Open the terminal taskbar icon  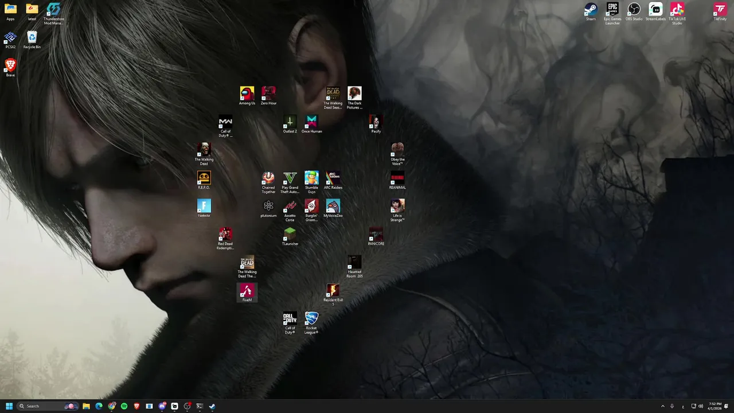[200, 406]
